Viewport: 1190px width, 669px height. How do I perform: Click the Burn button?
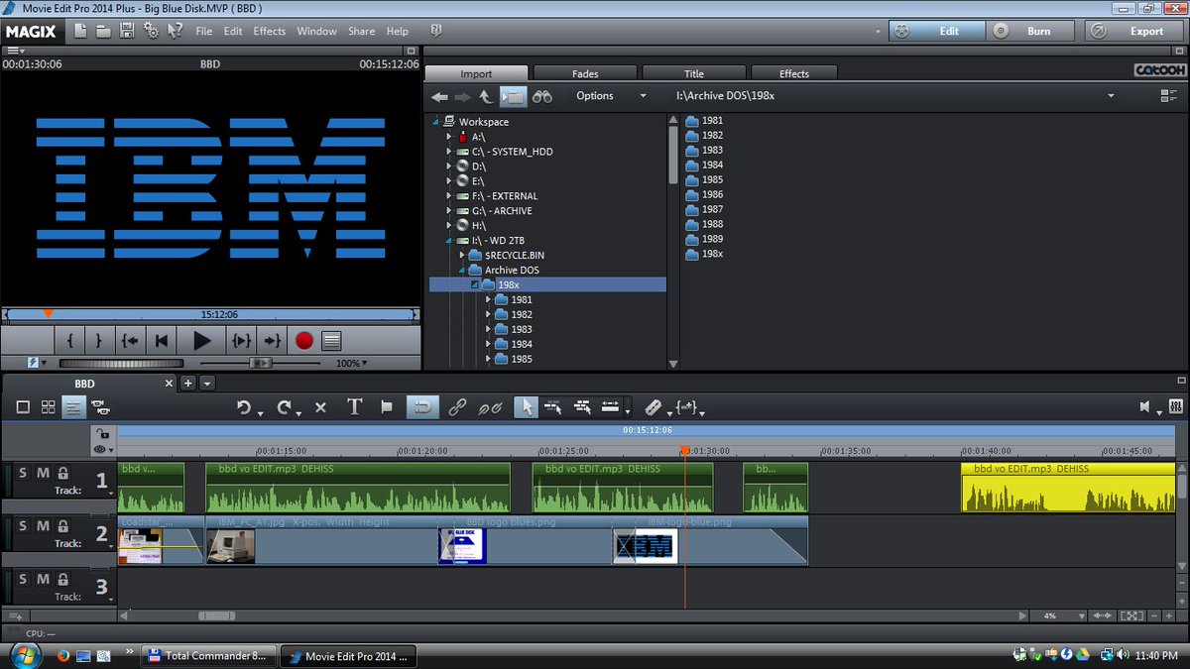point(1032,31)
